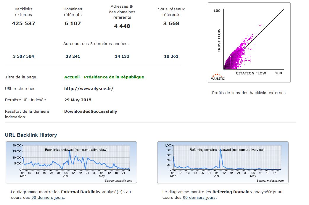The height and width of the screenshot is (205, 309).
Task: Click the 'DownloadedSuccessfully' result text
Action: tap(91, 111)
